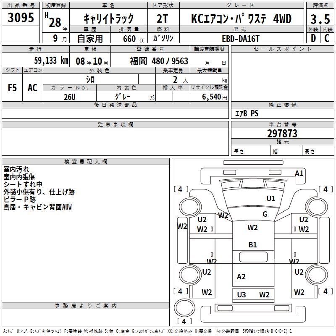Click the color number 26U
336x336 pixels.
click(70, 97)
